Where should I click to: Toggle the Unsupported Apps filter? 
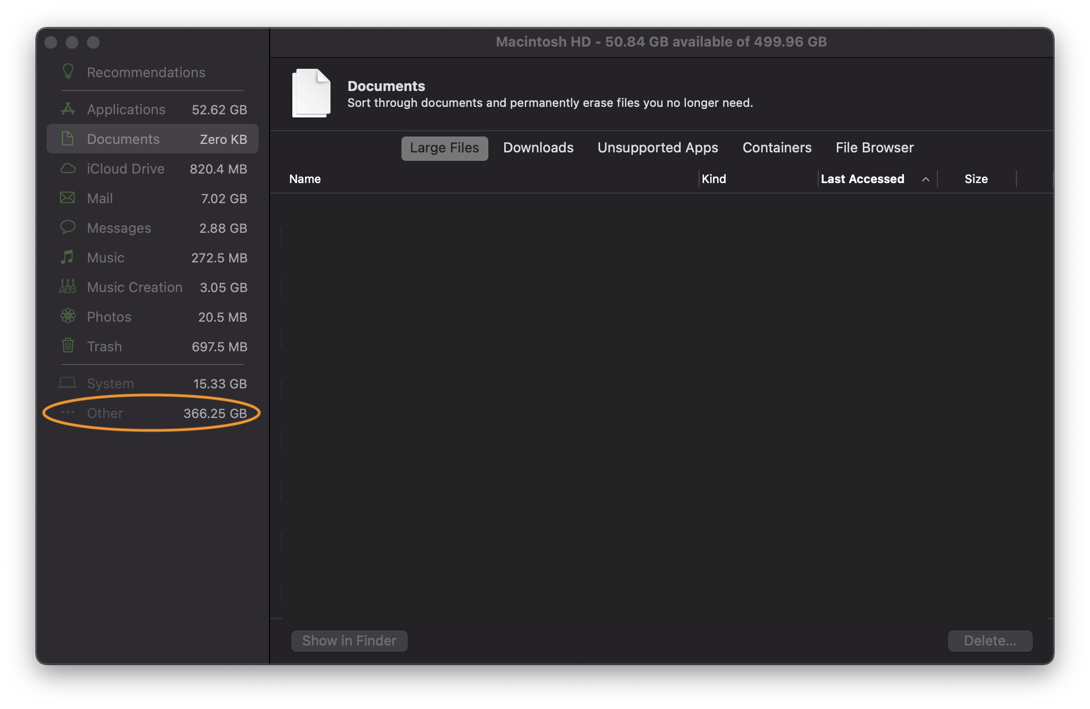click(658, 147)
